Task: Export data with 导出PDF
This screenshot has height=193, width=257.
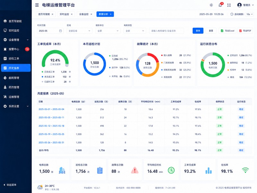Action: 245,31
